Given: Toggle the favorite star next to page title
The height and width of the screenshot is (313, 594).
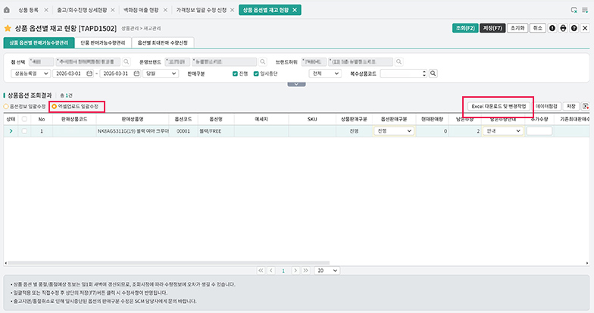Looking at the screenshot, I should point(8,29).
